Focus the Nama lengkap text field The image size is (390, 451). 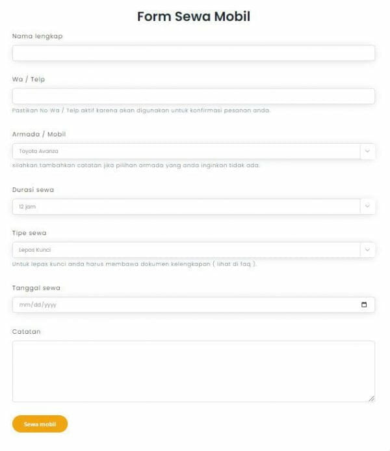[x=194, y=53]
